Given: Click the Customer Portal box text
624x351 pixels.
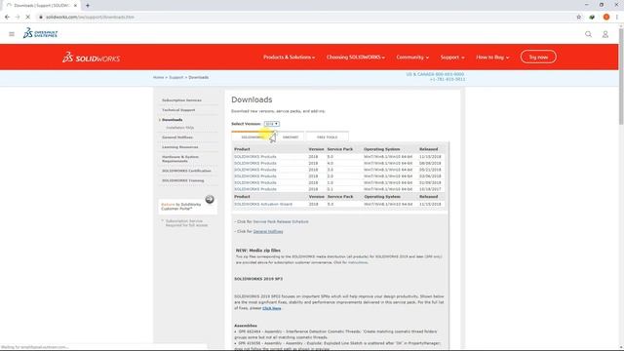Looking at the screenshot, I should pos(181,207).
